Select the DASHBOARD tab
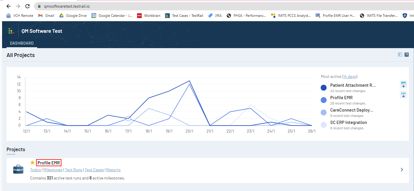 point(22,43)
